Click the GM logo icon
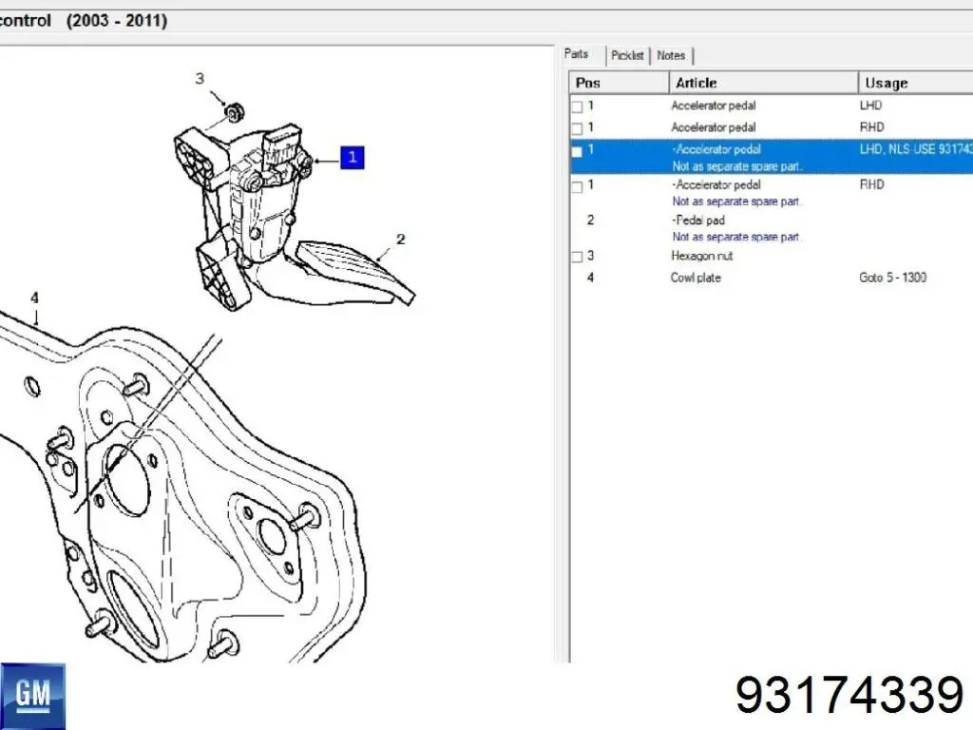 [x=34, y=695]
